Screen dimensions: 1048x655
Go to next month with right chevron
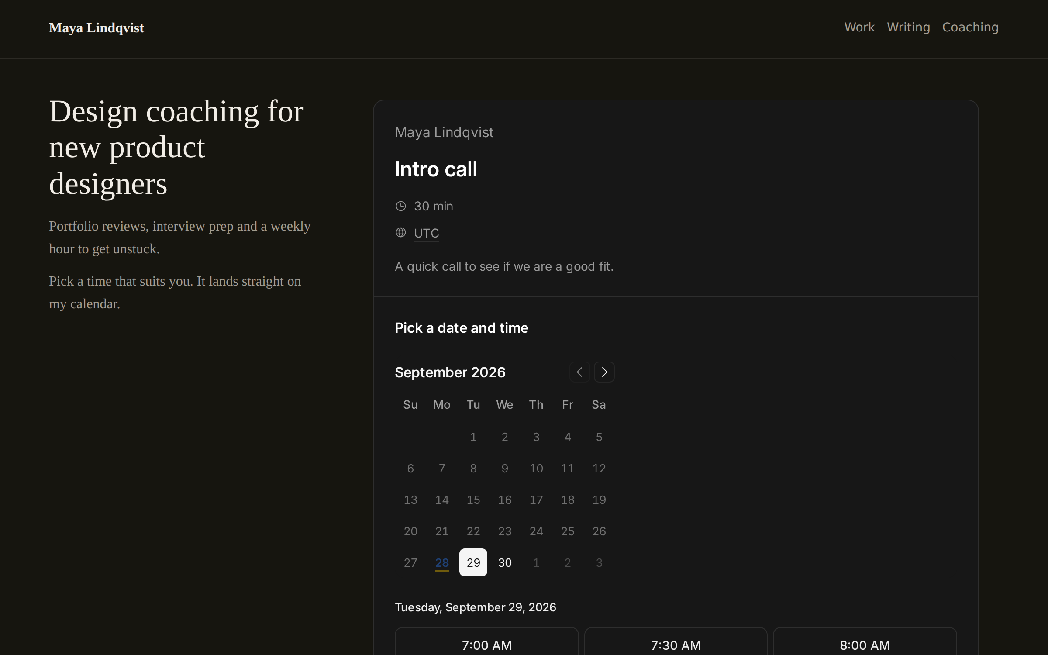coord(604,372)
